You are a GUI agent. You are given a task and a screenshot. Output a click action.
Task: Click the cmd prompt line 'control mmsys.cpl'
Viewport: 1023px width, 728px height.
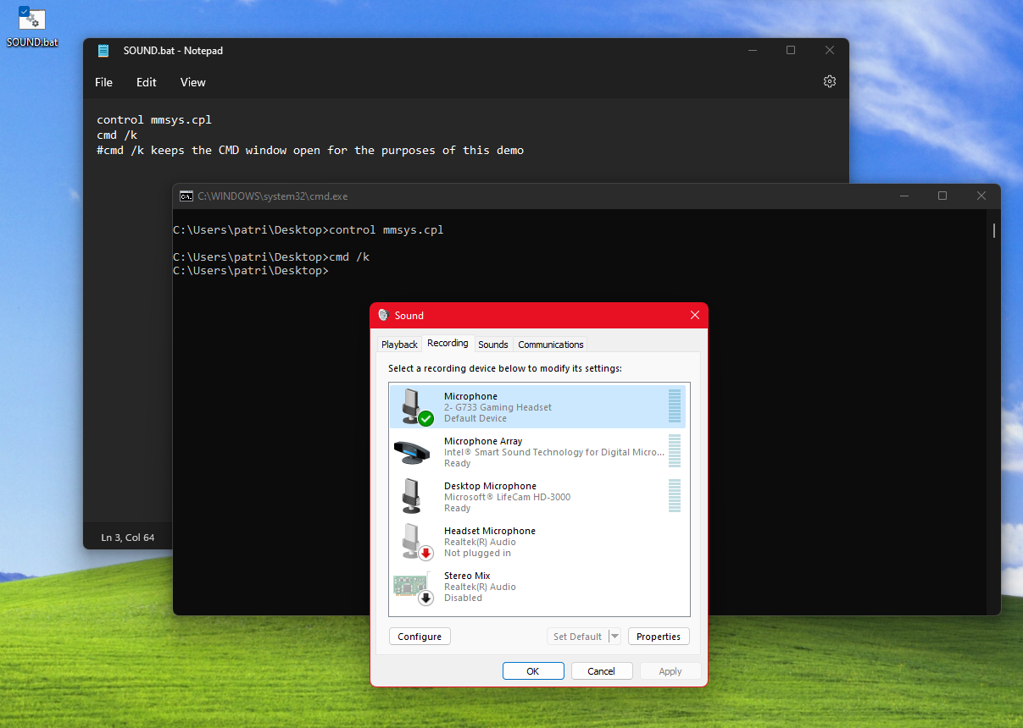tap(309, 230)
